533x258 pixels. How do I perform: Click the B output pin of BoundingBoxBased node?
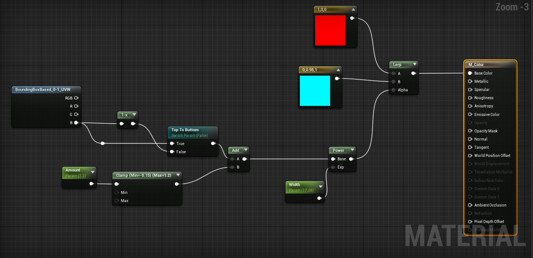tap(76, 123)
